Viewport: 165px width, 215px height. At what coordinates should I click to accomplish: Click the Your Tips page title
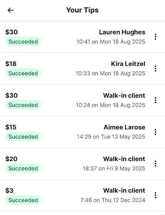pyautogui.click(x=82, y=10)
